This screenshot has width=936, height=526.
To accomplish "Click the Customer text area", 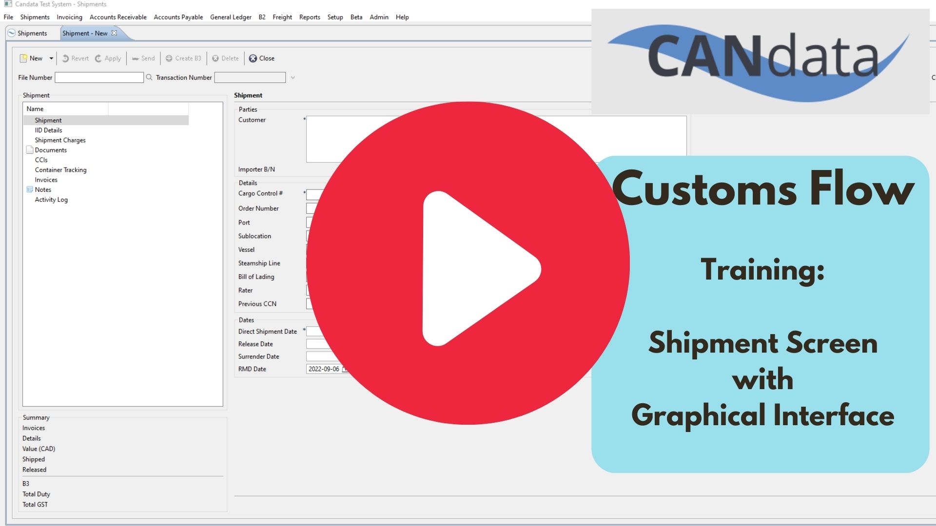I will (x=496, y=139).
